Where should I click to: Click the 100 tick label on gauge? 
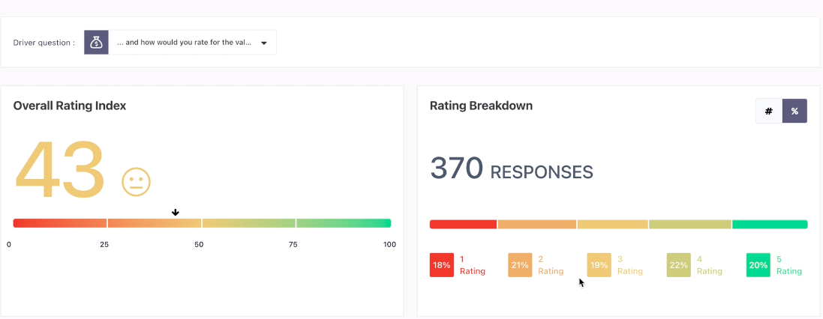[x=389, y=244]
